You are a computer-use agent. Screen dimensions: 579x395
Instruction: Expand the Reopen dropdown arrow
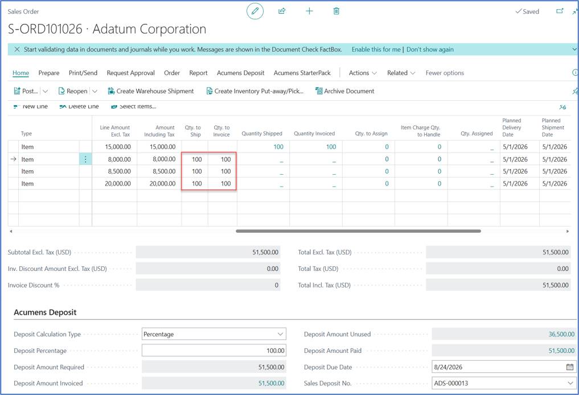(95, 91)
